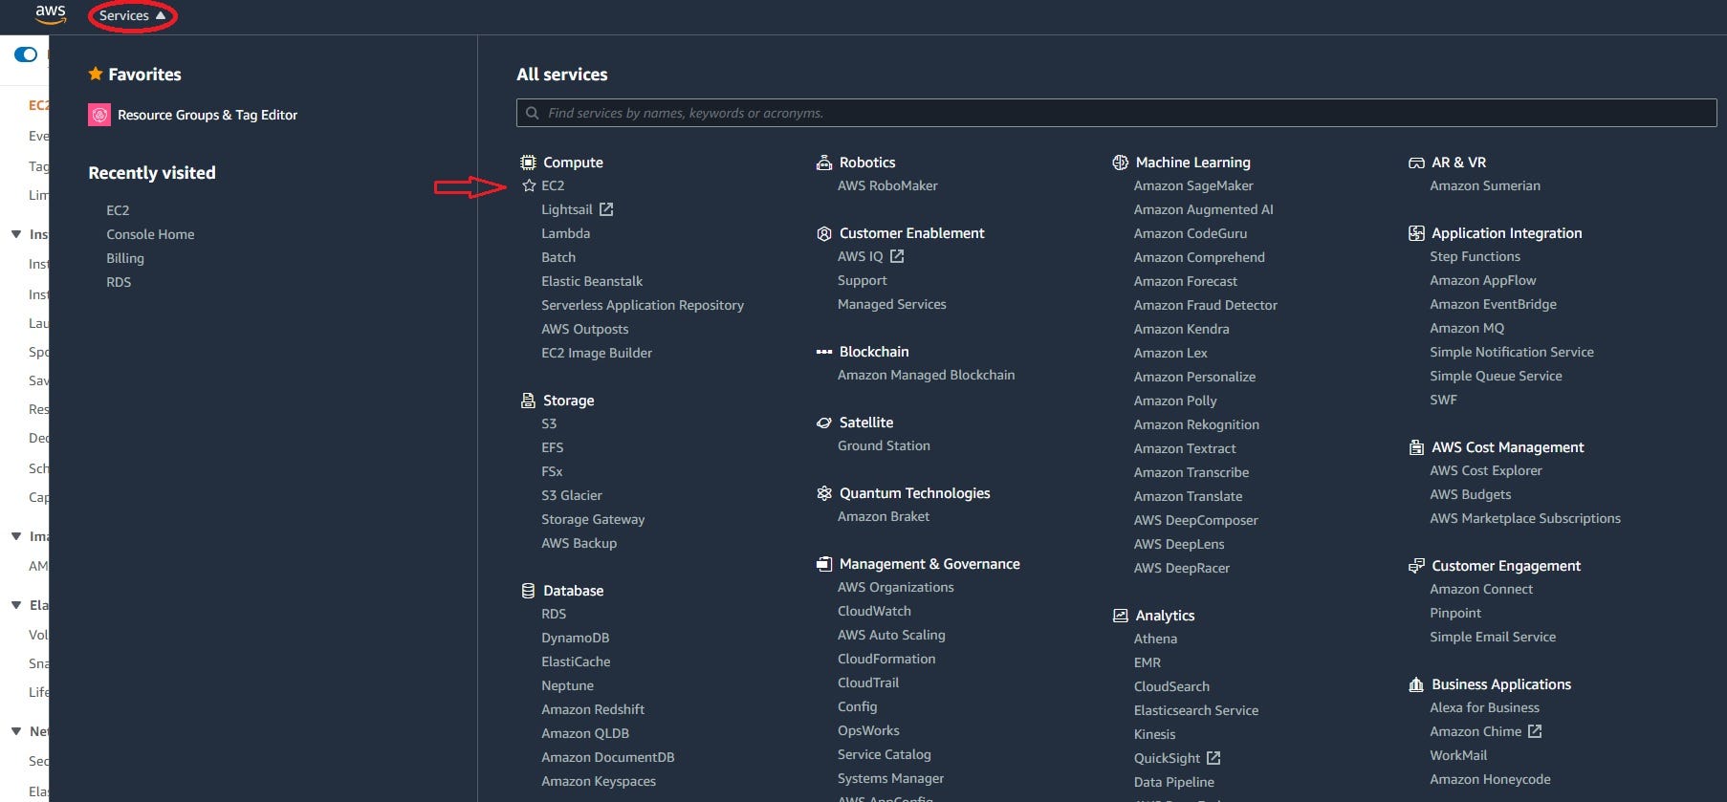Click Lightsail external link icon

pyautogui.click(x=606, y=209)
